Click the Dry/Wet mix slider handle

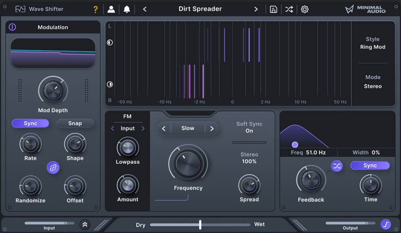point(200,224)
